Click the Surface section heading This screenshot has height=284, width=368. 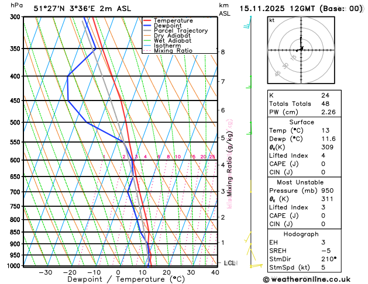point(301,122)
